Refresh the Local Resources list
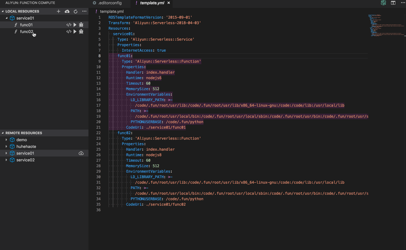Viewport: 406px width, 250px height. point(76,11)
